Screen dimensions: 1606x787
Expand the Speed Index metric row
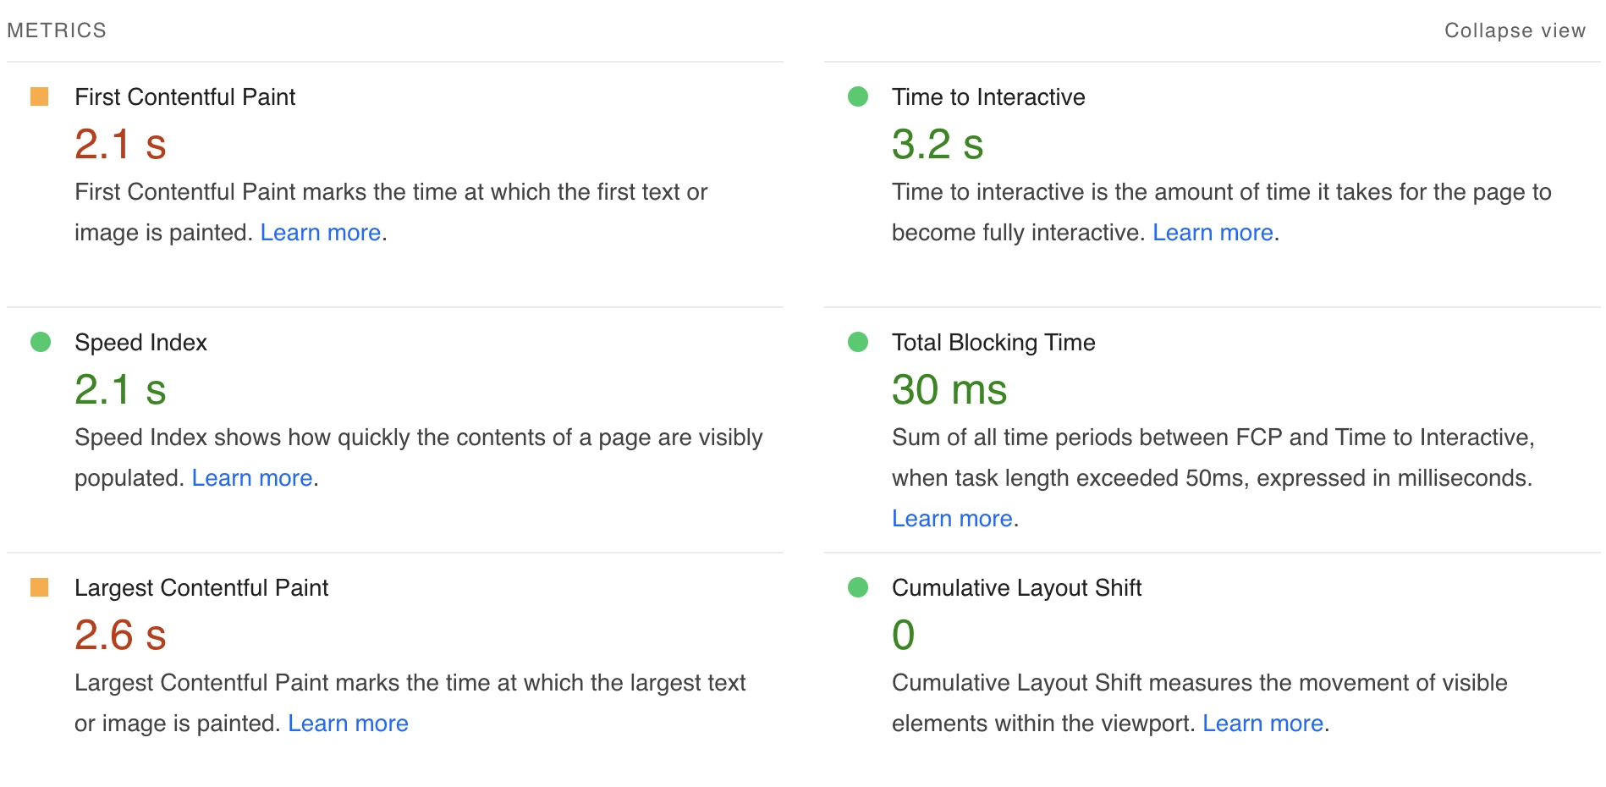pos(140,343)
